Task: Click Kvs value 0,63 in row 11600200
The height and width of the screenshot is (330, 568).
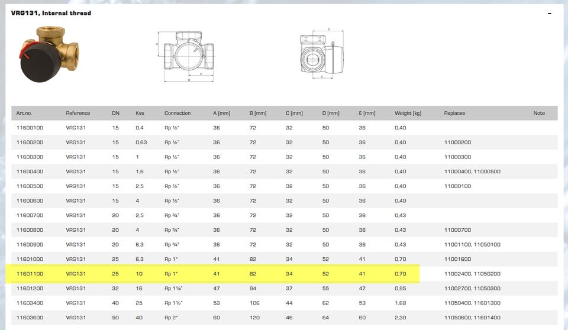Action: coord(141,143)
